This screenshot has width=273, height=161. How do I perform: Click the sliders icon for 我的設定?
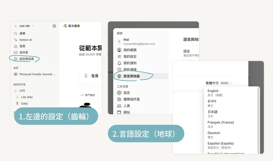tap(119, 56)
